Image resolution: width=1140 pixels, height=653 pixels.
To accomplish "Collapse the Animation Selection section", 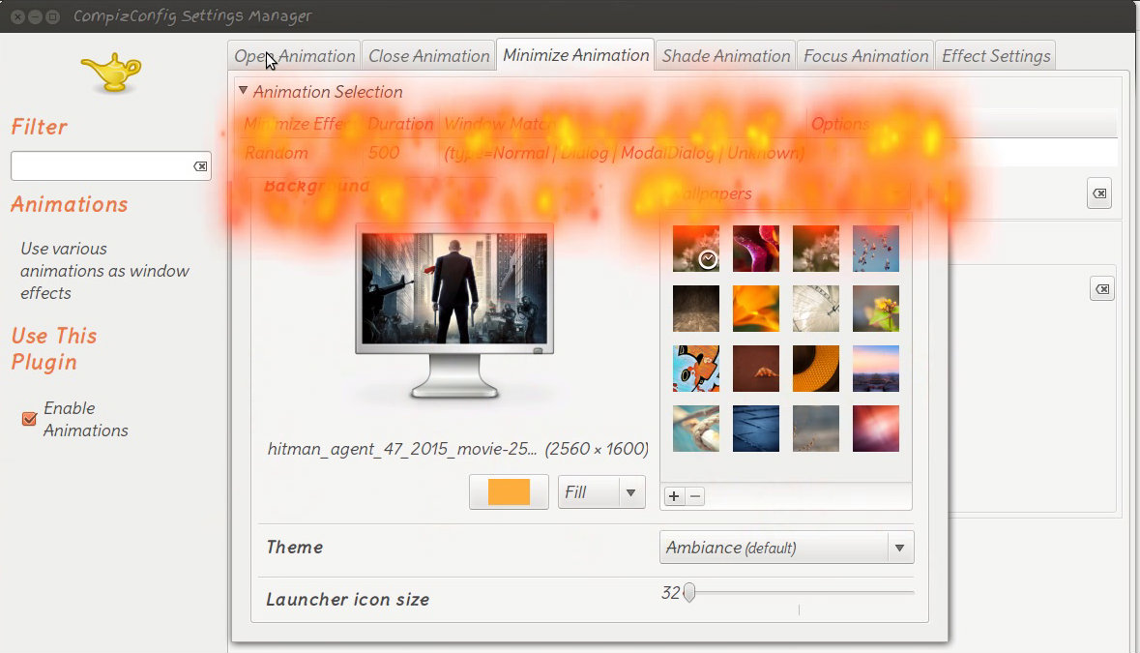I will pyautogui.click(x=244, y=91).
